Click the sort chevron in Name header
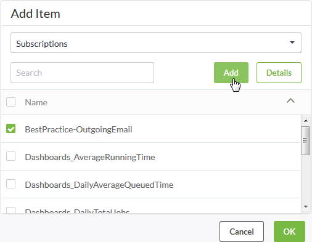This screenshot has height=242, width=312. (x=290, y=101)
